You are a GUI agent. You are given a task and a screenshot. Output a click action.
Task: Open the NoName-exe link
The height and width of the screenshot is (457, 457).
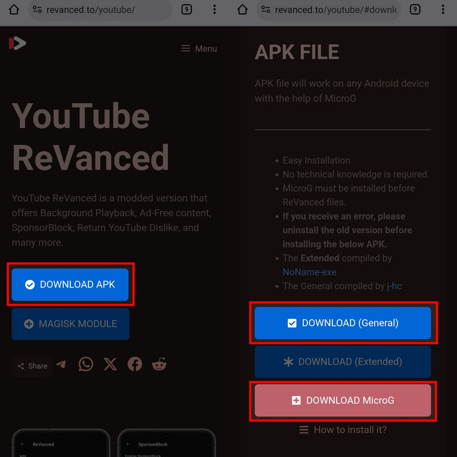[x=309, y=272]
